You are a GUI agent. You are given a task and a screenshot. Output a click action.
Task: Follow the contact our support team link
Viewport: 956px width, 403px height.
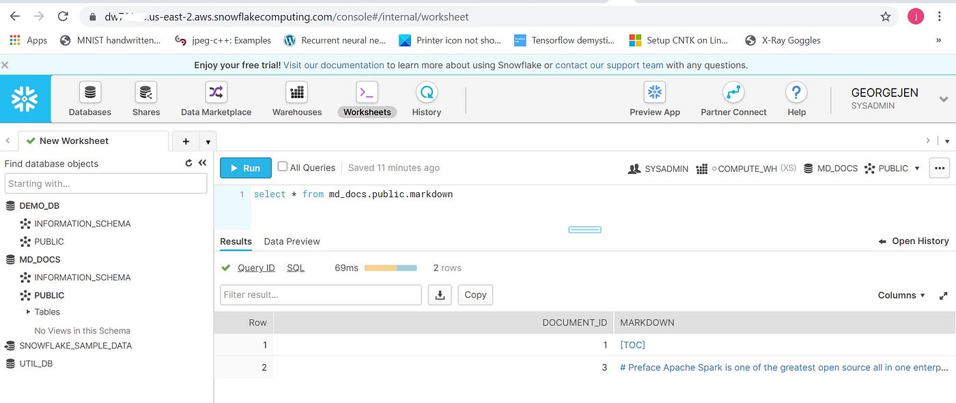pyautogui.click(x=609, y=65)
